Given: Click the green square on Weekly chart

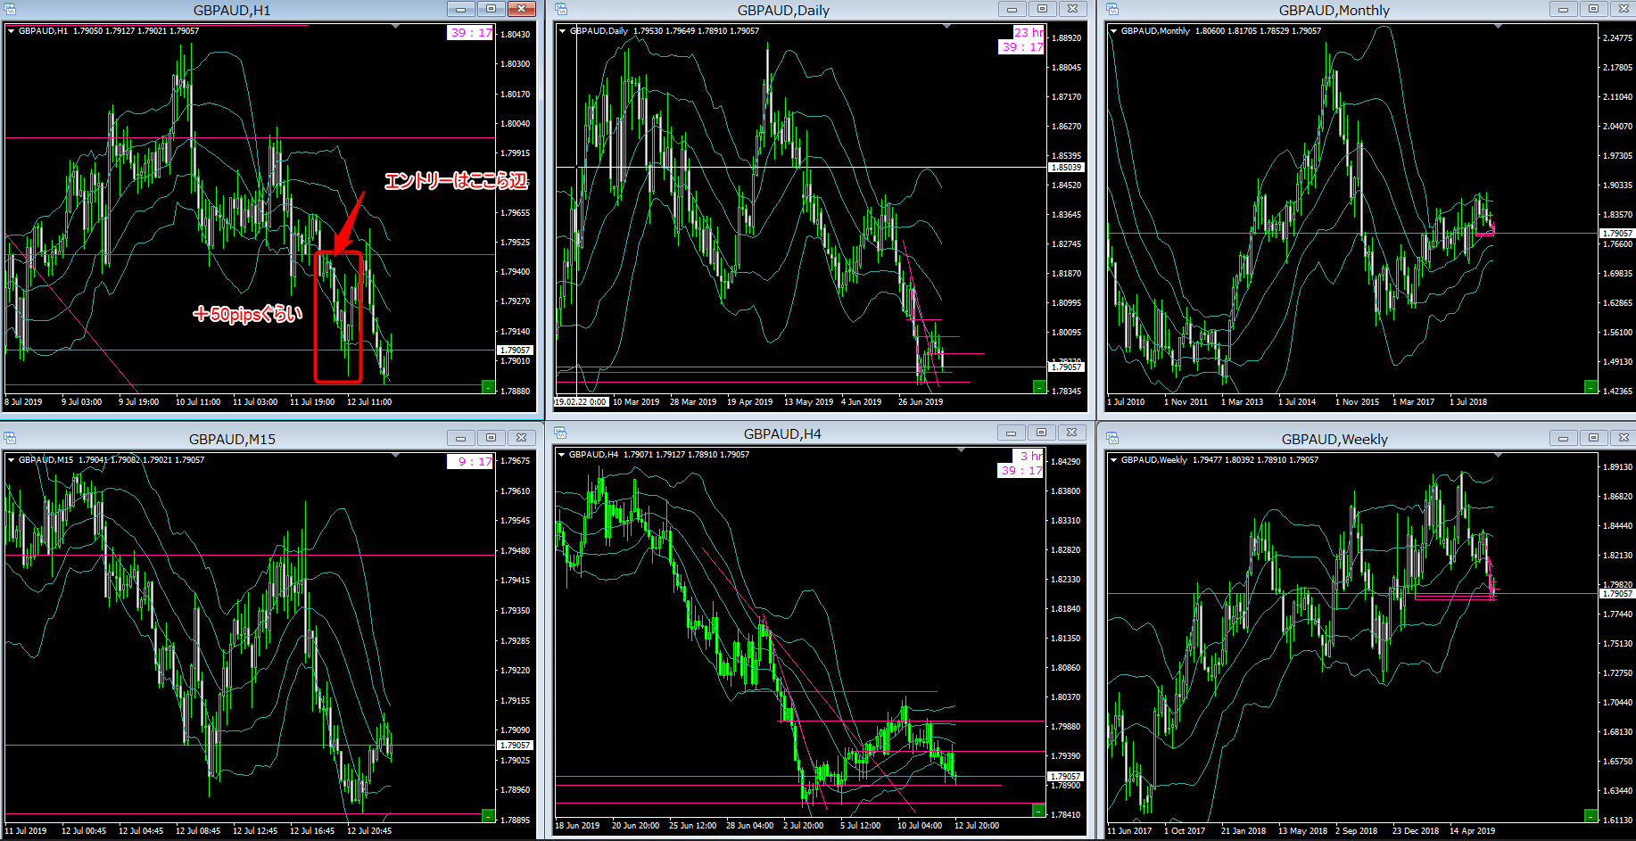Looking at the screenshot, I should (x=1591, y=815).
